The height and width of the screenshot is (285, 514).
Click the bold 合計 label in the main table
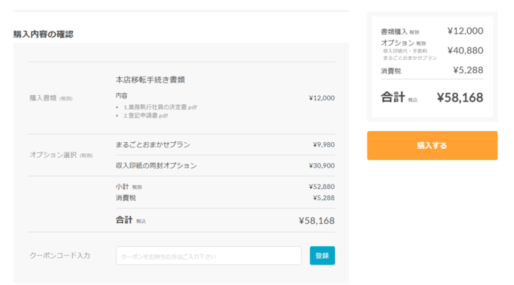click(x=124, y=220)
